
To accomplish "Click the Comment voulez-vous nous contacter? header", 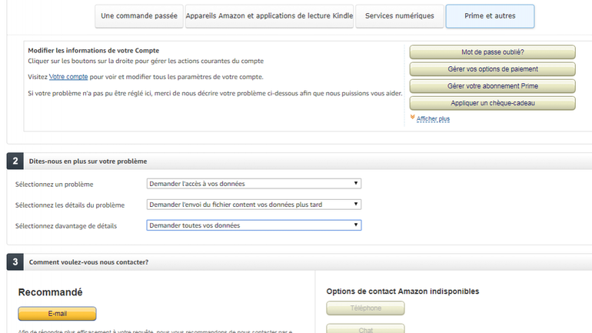I will pos(88,262).
